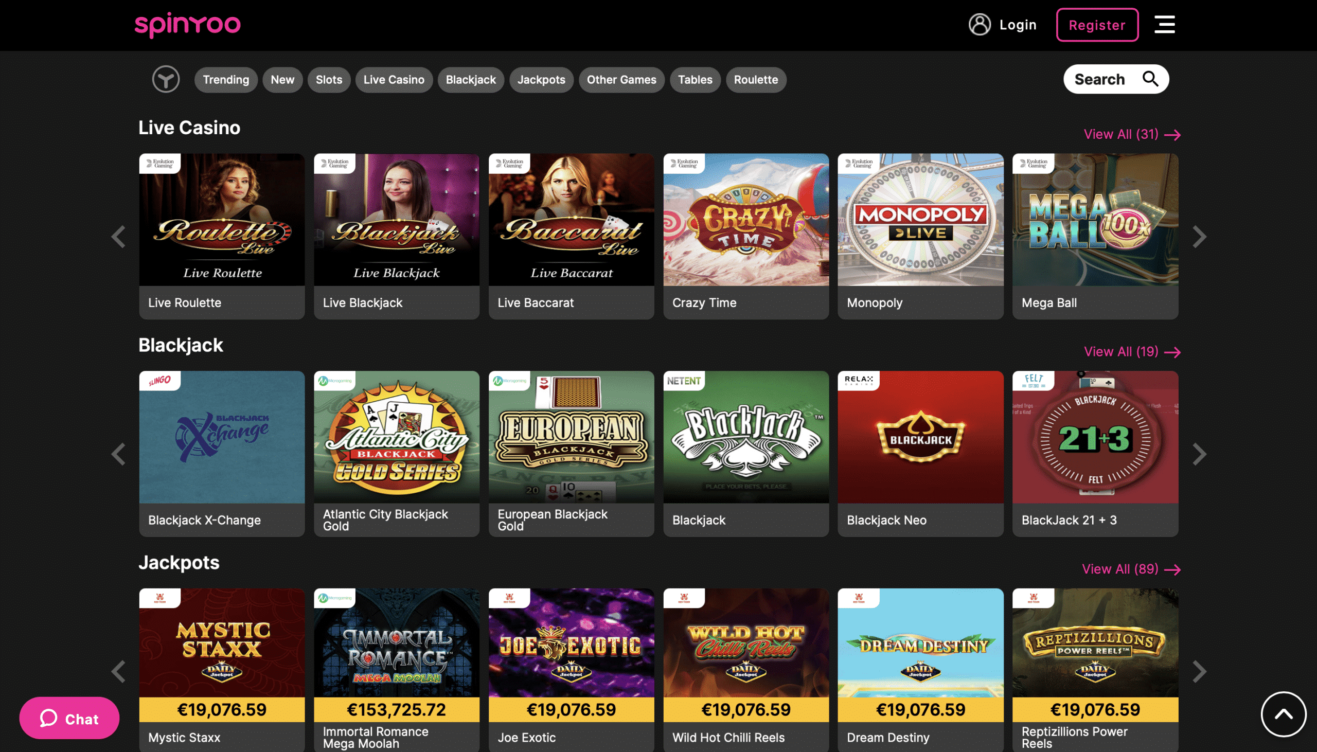Click Microgaming badge on Atlantic City Blackjack
Screen dimensions: 1317x752
pos(334,381)
